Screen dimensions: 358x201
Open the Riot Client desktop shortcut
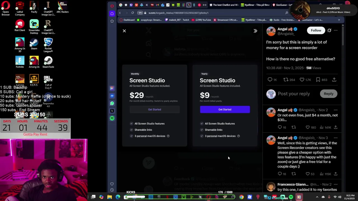[x=20, y=25]
